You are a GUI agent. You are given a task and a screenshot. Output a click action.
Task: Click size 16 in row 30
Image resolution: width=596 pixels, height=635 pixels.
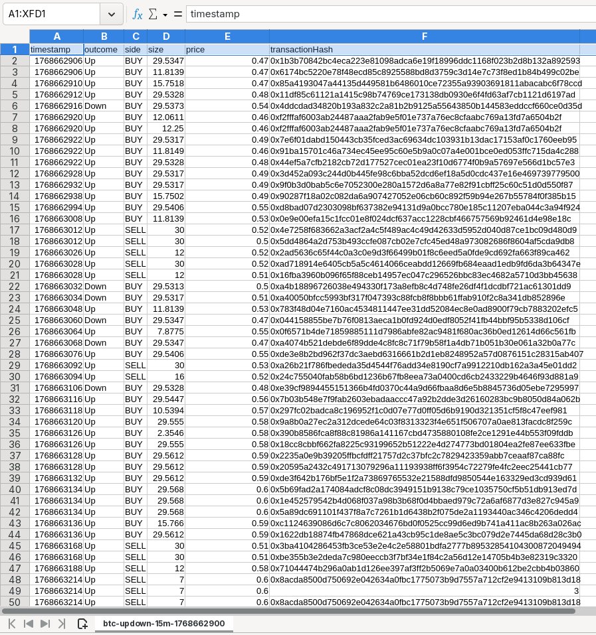tap(166, 377)
